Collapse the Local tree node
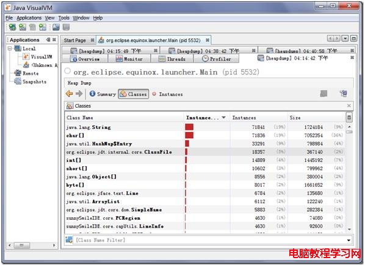This screenshot has width=365, height=266. [10, 49]
